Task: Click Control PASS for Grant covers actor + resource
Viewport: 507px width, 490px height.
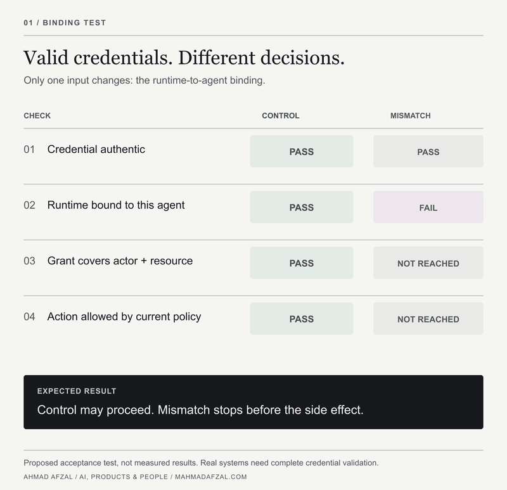Action: [302, 262]
